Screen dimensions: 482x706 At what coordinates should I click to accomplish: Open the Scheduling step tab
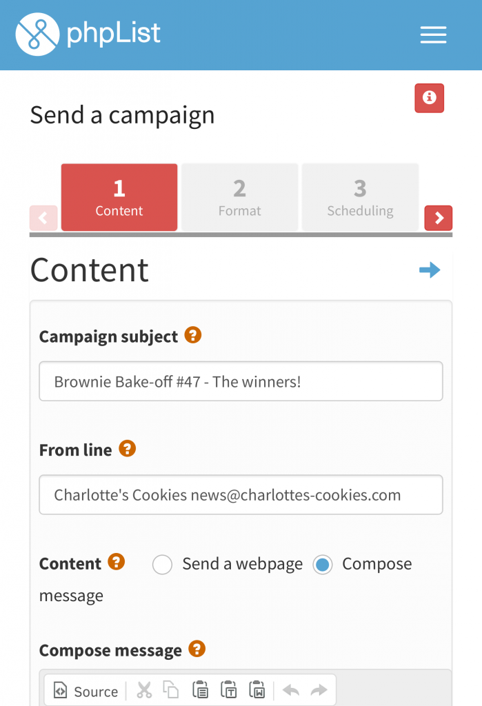pyautogui.click(x=360, y=196)
